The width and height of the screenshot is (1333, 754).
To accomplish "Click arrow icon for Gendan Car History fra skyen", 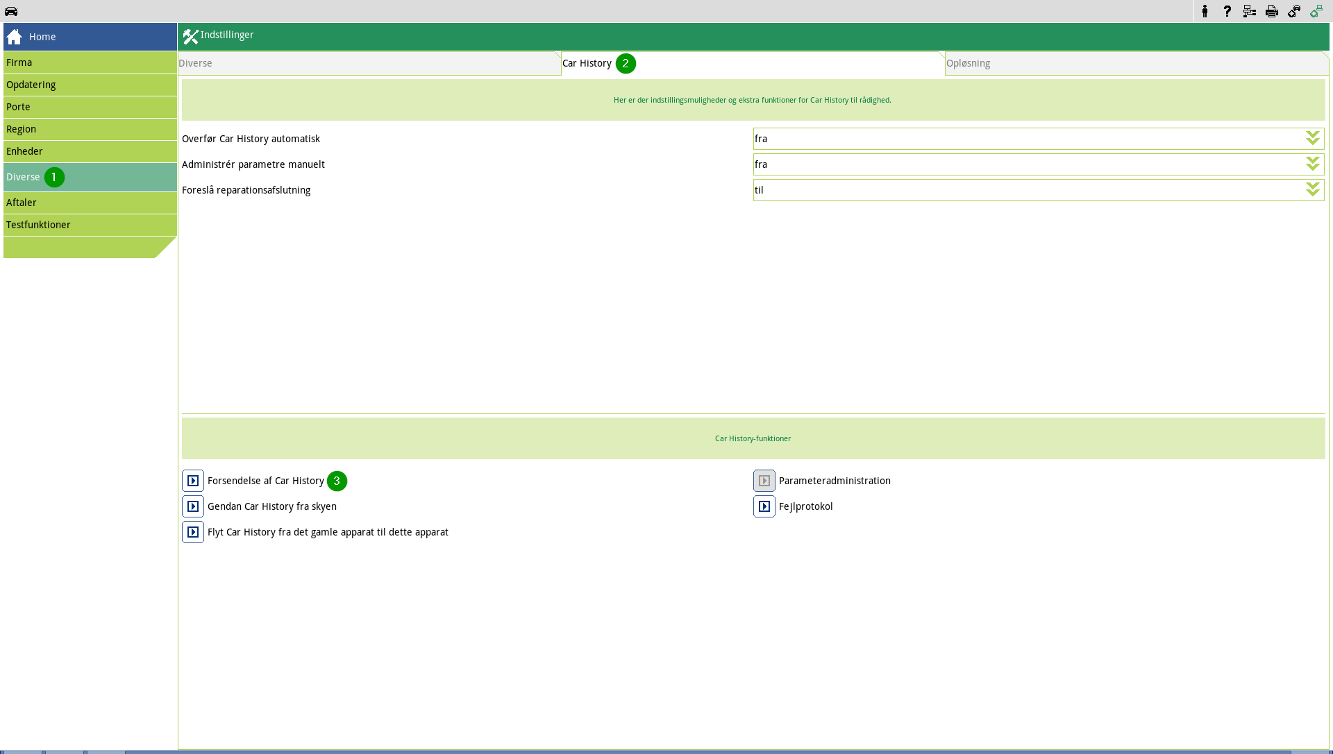I will [x=193, y=506].
